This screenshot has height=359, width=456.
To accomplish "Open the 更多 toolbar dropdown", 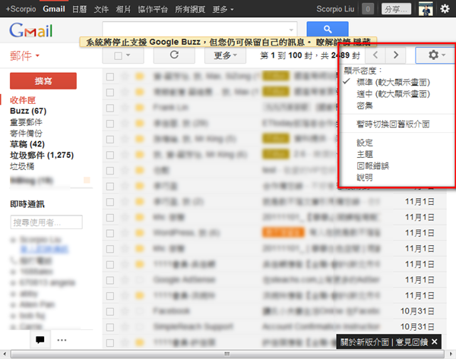I will pyautogui.click(x=226, y=55).
